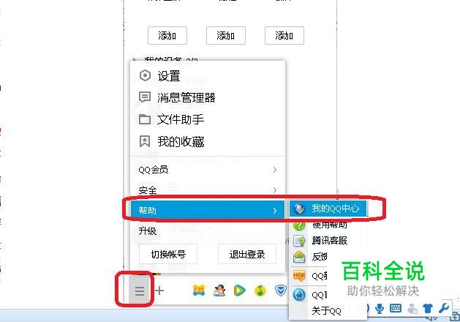Open the Tencent Video play icon
This screenshot has height=322, width=460.
239,291
